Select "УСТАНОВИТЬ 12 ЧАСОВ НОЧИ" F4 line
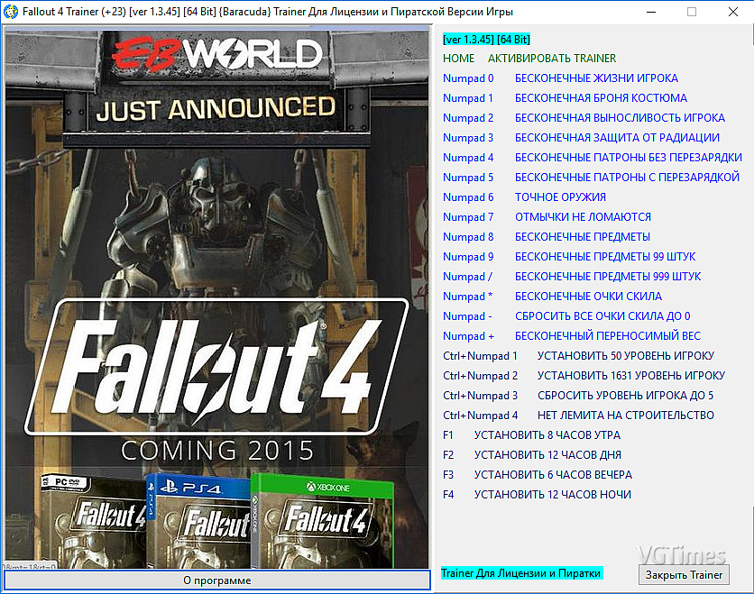This screenshot has width=754, height=594. (x=537, y=495)
